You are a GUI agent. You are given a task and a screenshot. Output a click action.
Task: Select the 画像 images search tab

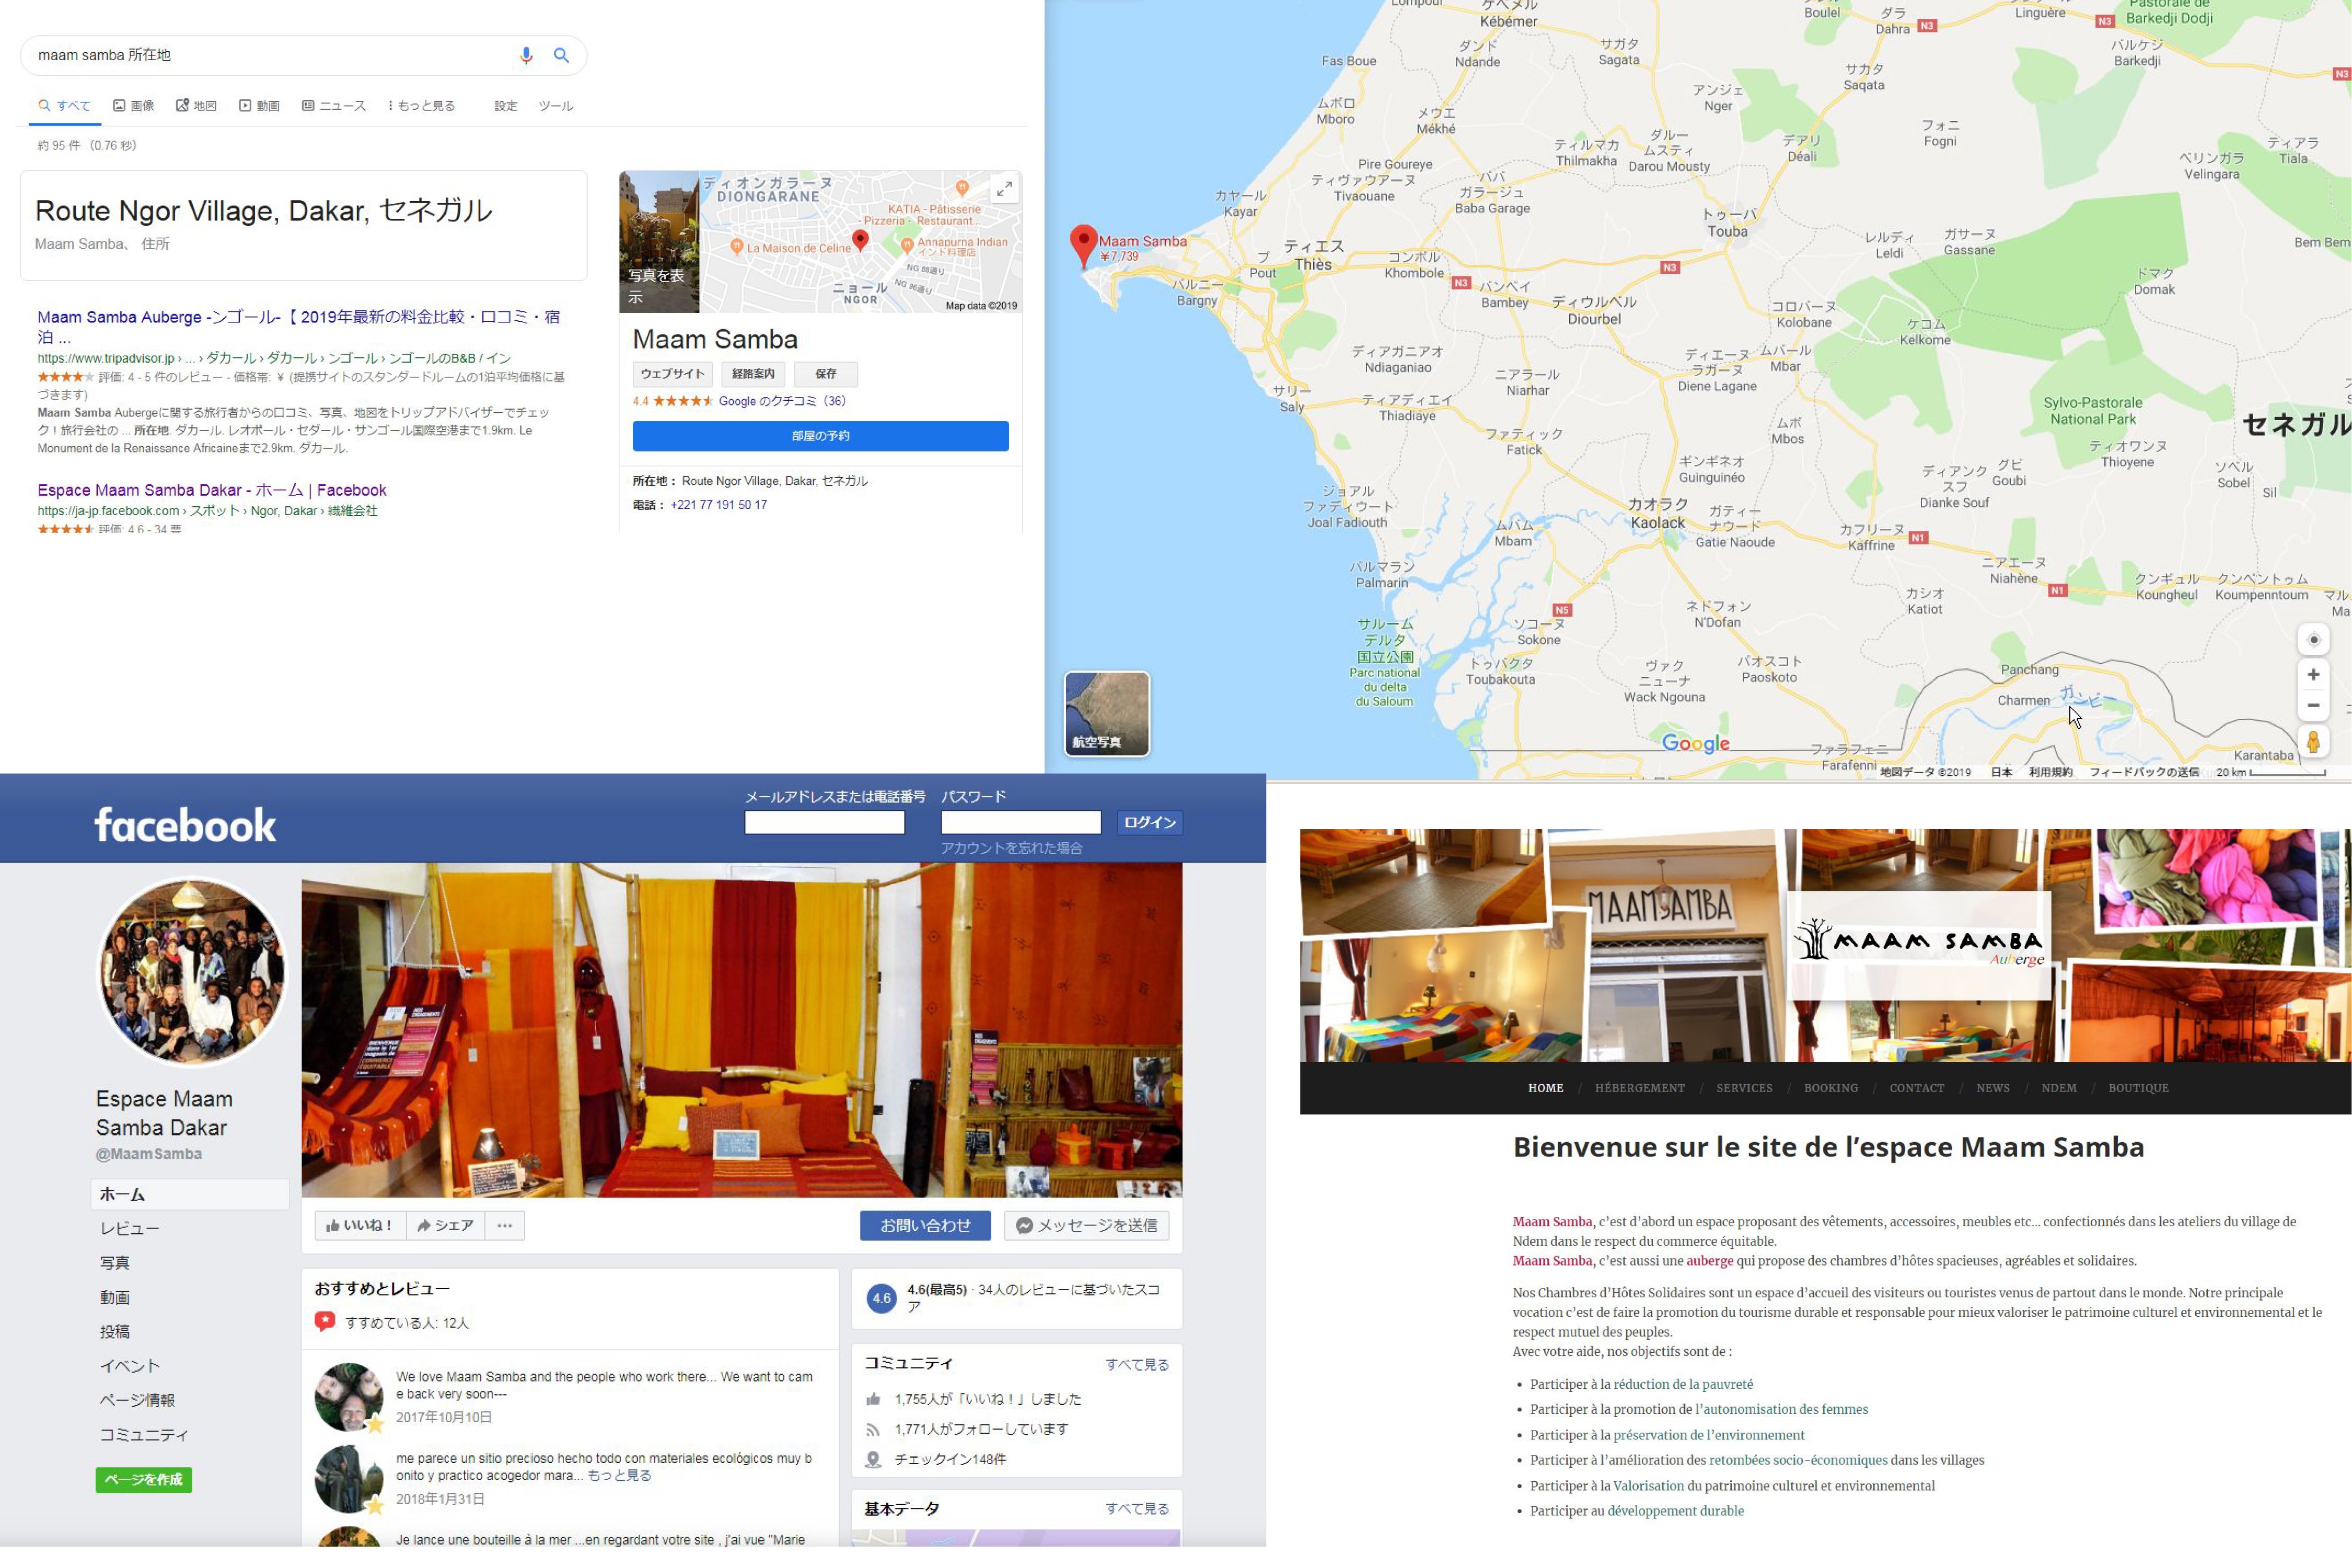134,106
